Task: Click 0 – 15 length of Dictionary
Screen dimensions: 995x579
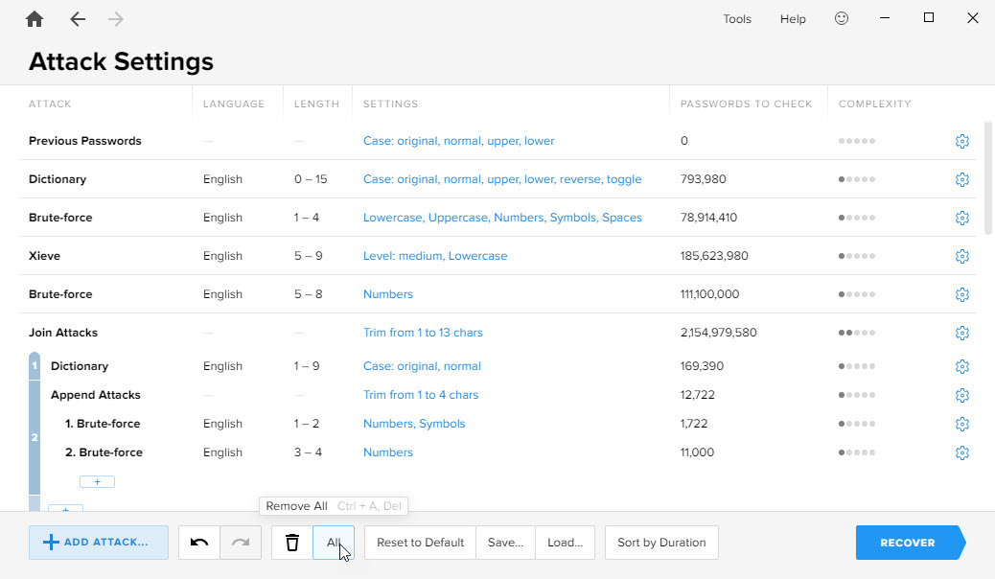Action: point(311,179)
